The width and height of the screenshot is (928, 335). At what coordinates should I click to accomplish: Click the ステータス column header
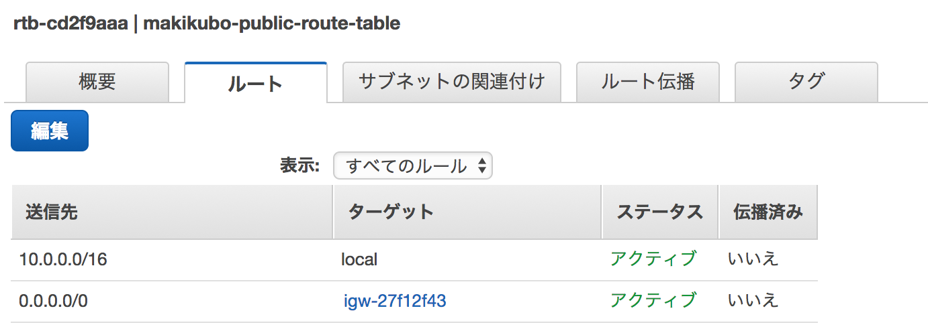659,212
